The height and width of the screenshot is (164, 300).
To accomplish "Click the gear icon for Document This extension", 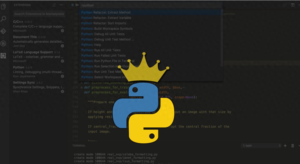I will click(62, 46).
